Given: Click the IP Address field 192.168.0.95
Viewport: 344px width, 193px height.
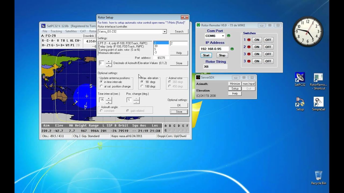Looking at the screenshot, I should [214, 49].
